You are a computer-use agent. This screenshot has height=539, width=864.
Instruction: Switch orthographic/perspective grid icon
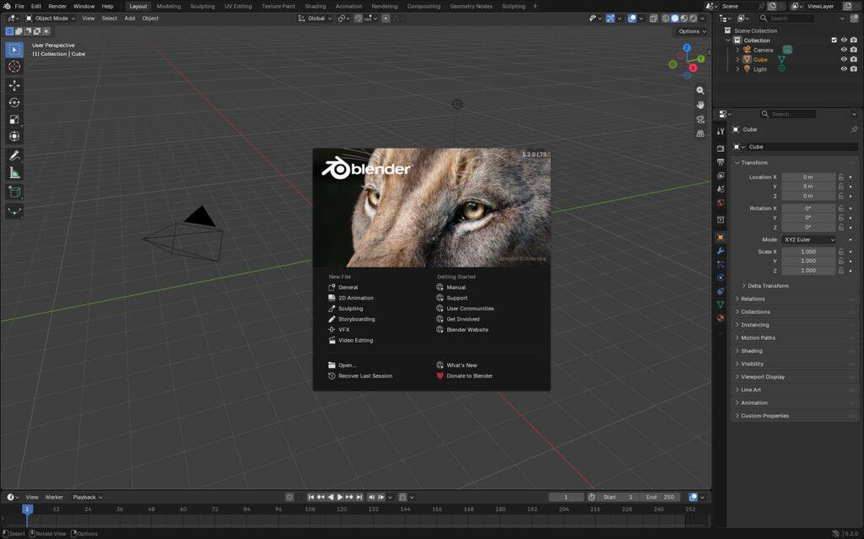pos(700,133)
